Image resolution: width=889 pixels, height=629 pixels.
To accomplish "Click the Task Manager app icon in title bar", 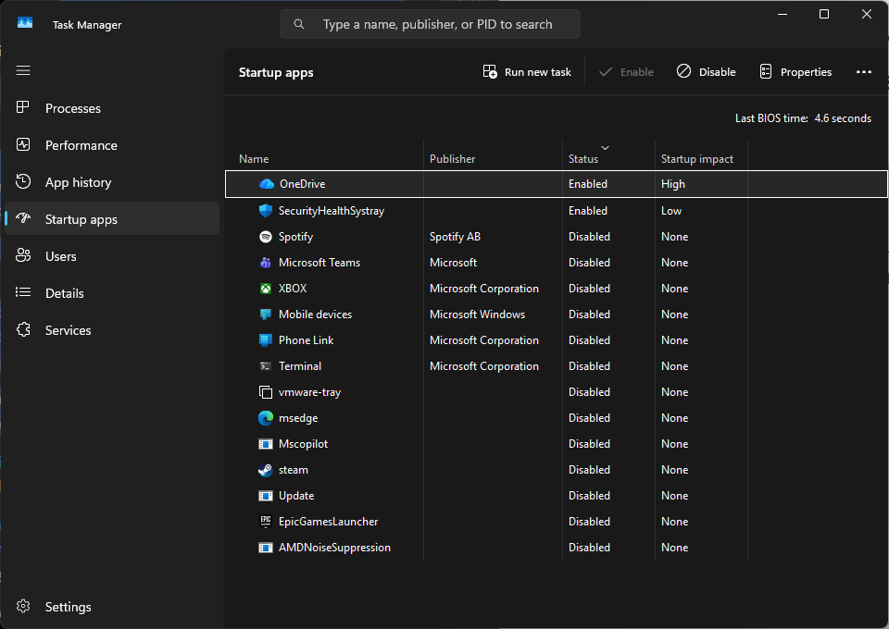I will pos(25,22).
